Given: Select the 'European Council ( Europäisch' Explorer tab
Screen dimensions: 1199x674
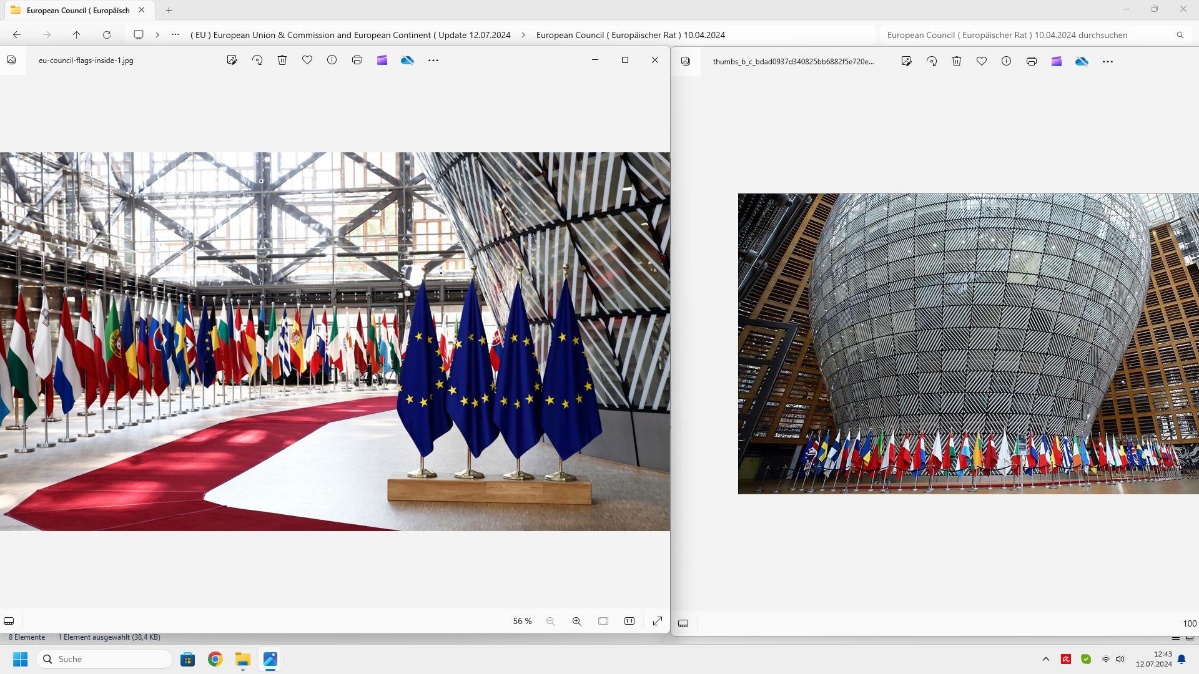Looking at the screenshot, I should (x=78, y=10).
